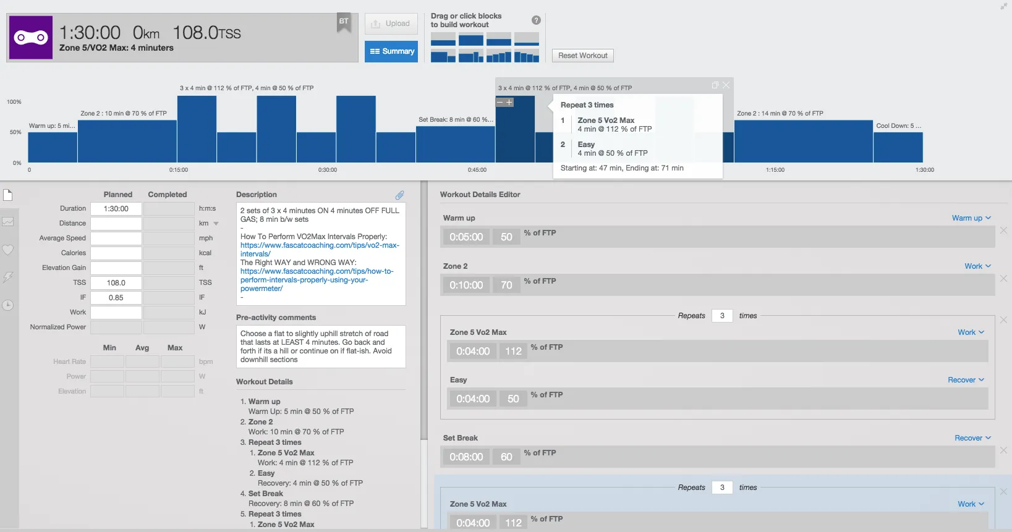Open the chart icon in left sidebar
Screen dimensions: 1012x532
[x=7, y=221]
